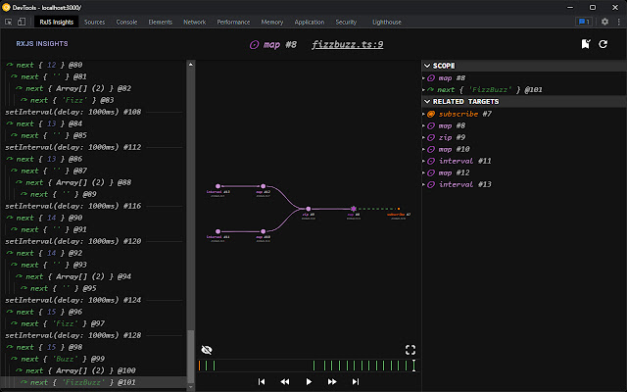Click the fast-forward button
This screenshot has width=627, height=392.
tap(332, 381)
